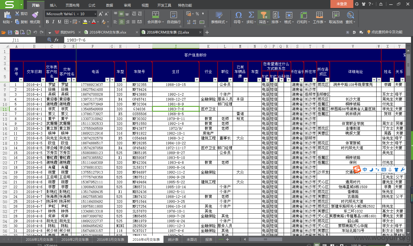Click the increase indent icon

(140, 14)
